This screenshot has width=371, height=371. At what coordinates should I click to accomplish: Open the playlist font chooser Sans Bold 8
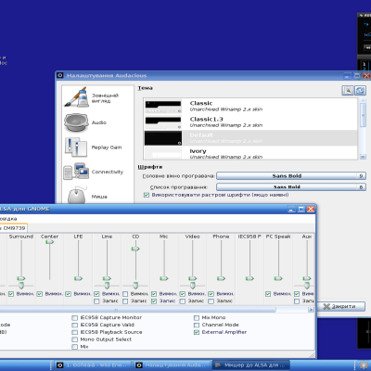click(x=291, y=187)
